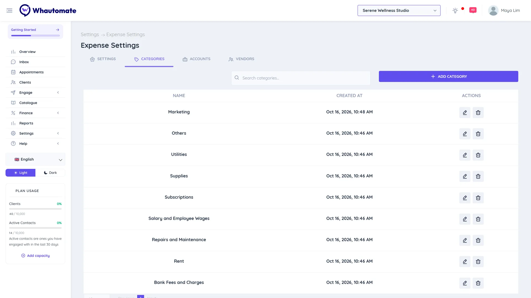
Task: Expand the Settings sidebar menu
Action: pyautogui.click(x=35, y=133)
